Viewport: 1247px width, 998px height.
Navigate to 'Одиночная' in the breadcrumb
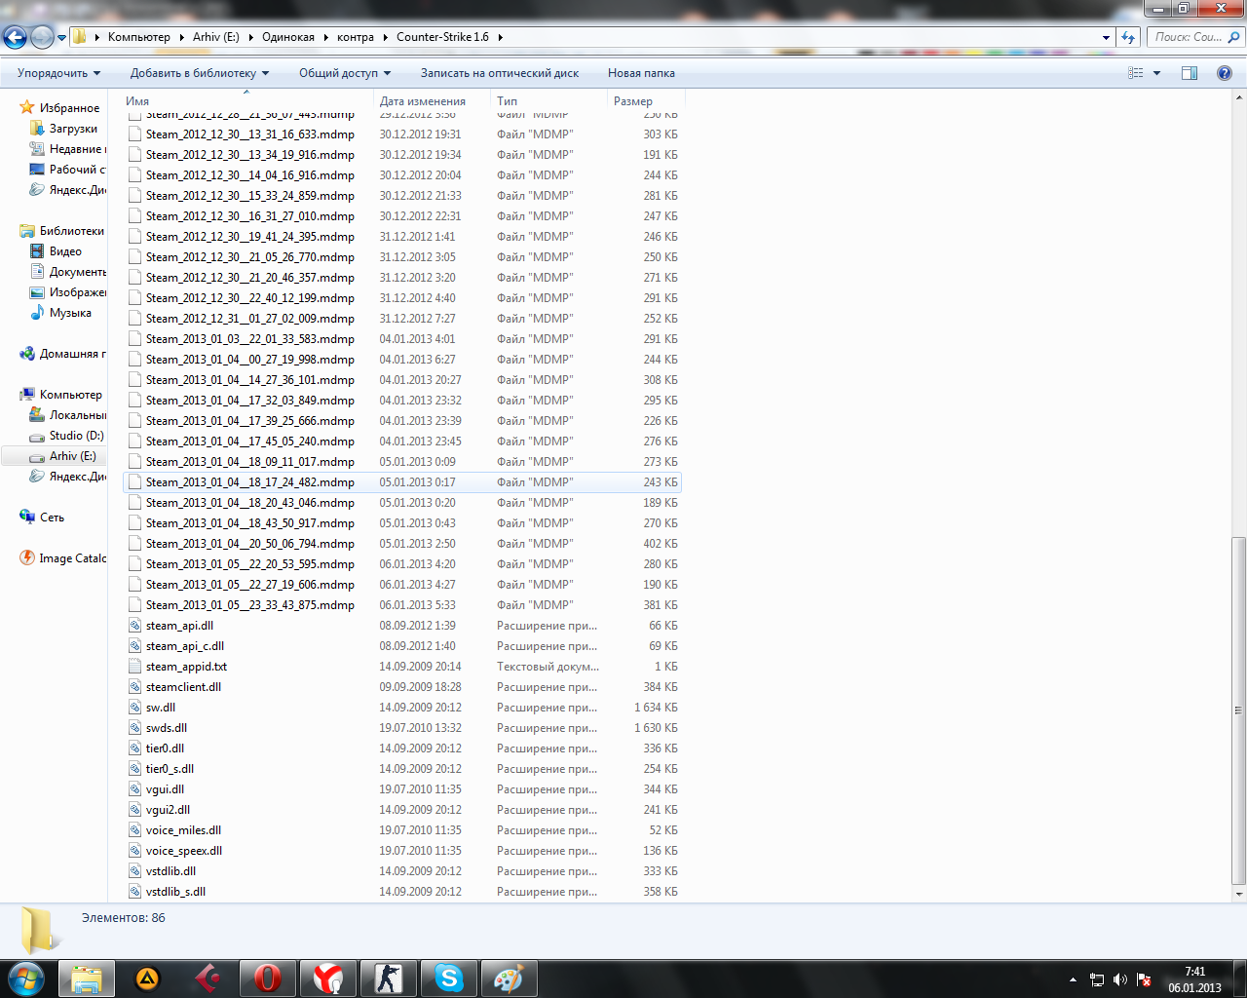coord(288,37)
